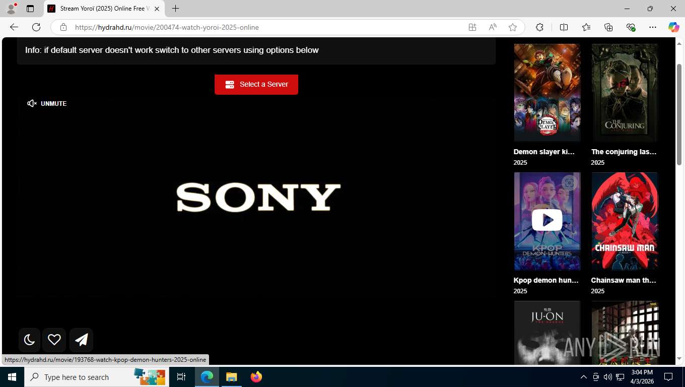This screenshot has height=387, width=685.
Task: Close the Stream Yoroï tab
Action: point(157,9)
